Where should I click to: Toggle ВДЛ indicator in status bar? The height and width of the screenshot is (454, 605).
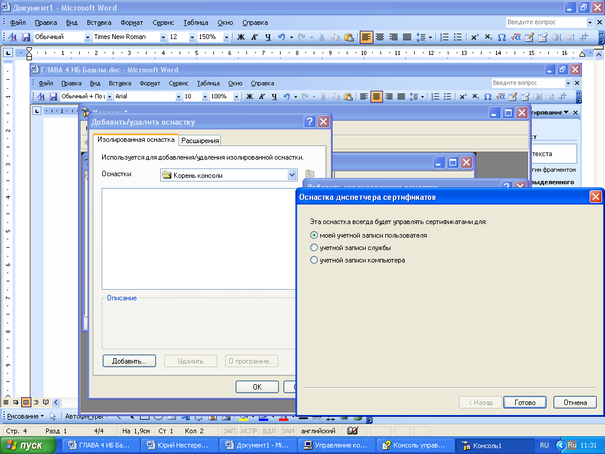(x=269, y=431)
